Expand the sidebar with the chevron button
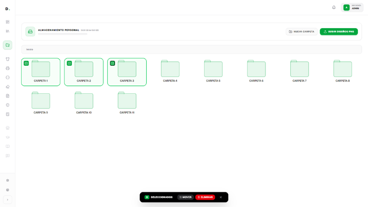 coord(7,200)
